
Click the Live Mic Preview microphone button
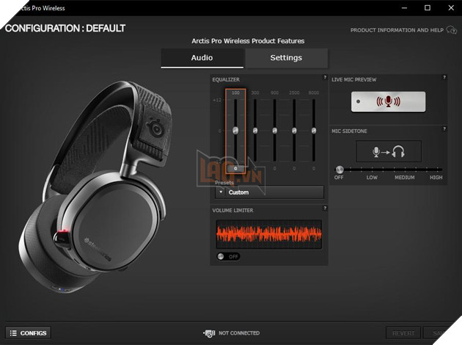pyautogui.click(x=388, y=101)
